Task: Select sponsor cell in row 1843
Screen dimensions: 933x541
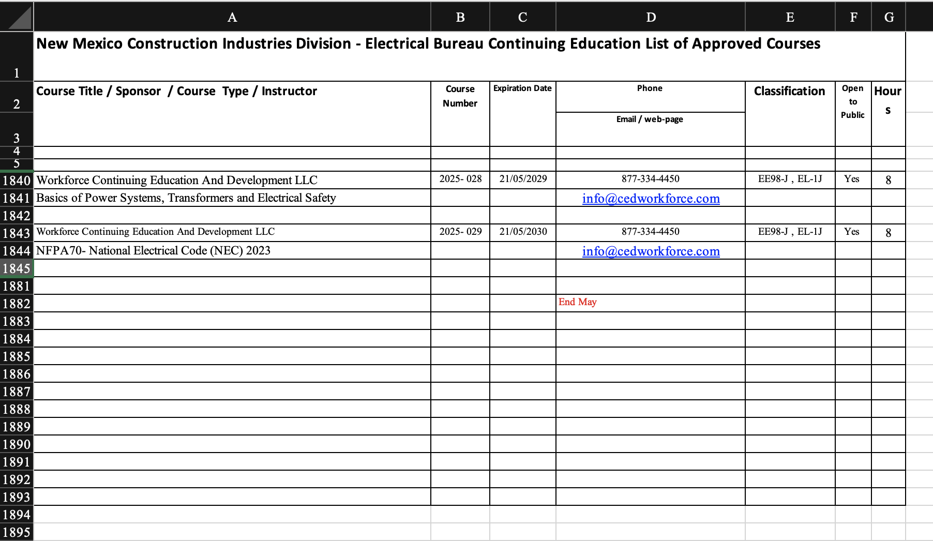Action: [x=232, y=233]
